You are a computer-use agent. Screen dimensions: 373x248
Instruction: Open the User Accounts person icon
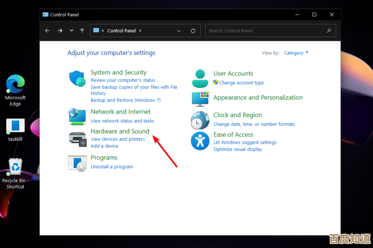tap(200, 78)
